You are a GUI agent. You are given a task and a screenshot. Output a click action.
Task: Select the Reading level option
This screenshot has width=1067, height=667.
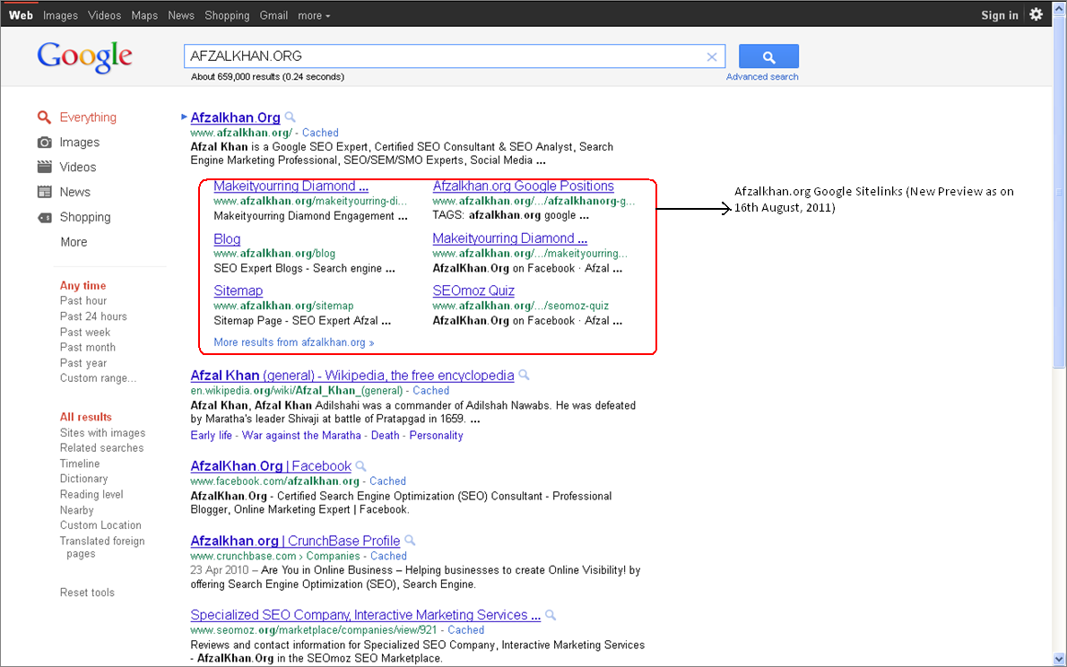(x=91, y=494)
